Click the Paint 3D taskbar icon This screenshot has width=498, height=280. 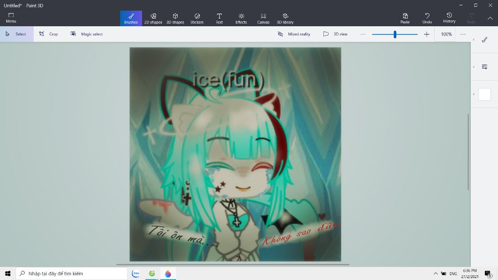click(168, 273)
